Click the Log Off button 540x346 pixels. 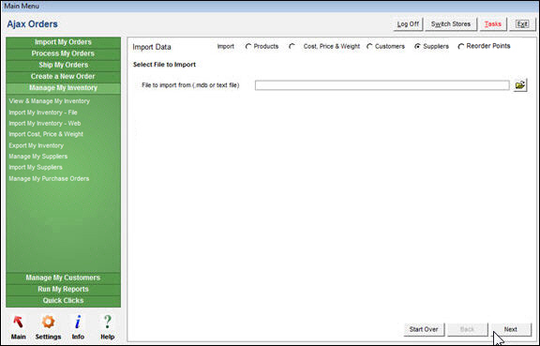click(408, 24)
